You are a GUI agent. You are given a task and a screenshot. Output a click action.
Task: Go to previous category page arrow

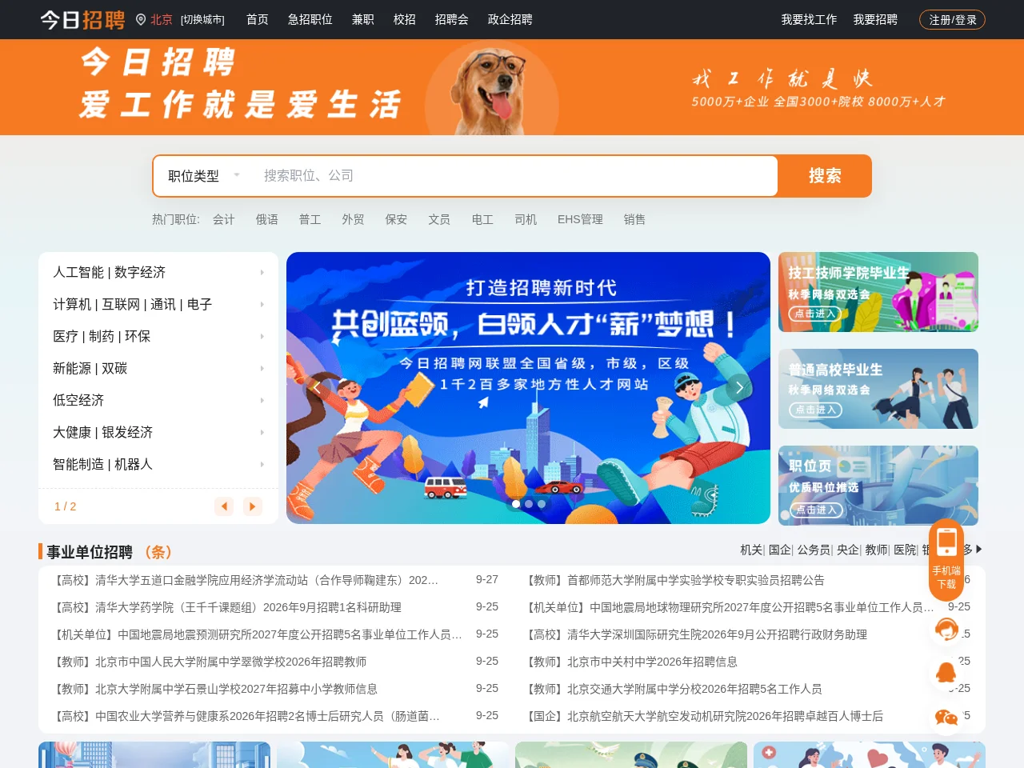click(225, 506)
